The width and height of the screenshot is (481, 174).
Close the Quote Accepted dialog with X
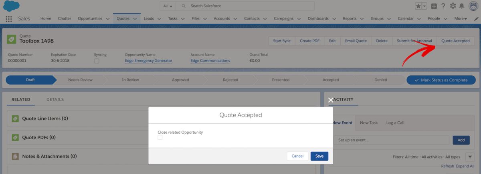coord(331,100)
